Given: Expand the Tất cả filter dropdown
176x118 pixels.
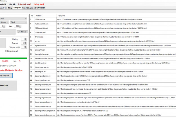Looking at the screenshot, I should click(19, 22).
